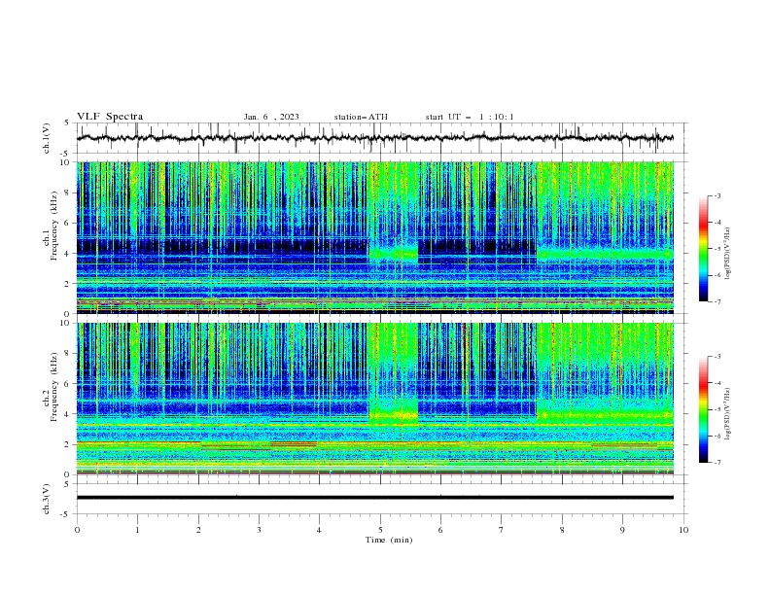Viewport: 770px width, 595px height.
Task: Click the ch.1 voltage waveform trace
Action: [374, 138]
